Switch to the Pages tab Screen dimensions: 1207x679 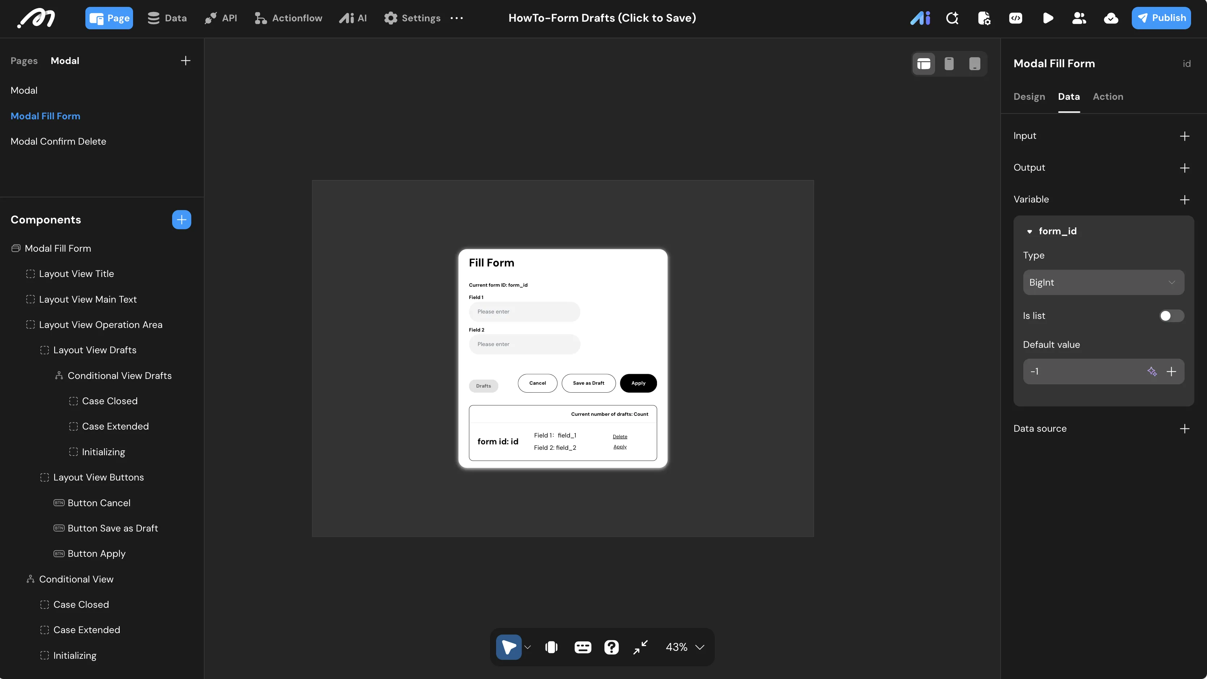pos(24,61)
